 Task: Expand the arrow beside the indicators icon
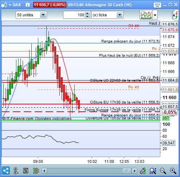point(155,15)
